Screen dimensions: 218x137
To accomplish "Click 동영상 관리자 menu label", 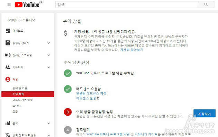I will click(21, 43).
